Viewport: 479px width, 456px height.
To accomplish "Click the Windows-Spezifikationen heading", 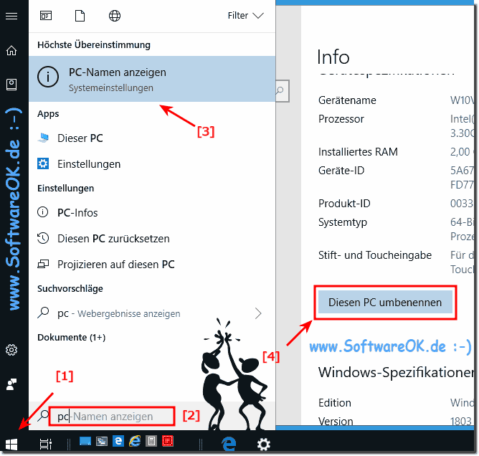I will [396, 373].
